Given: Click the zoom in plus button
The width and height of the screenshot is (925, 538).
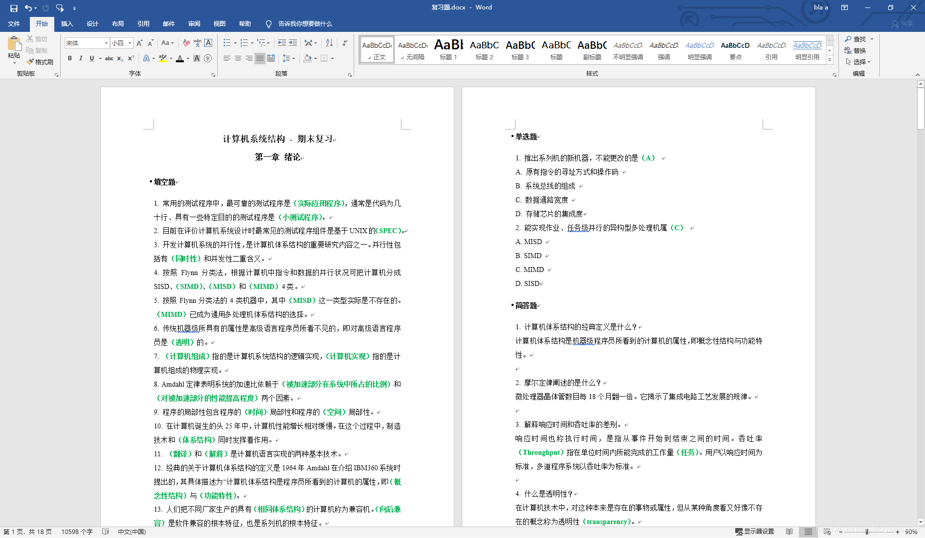Looking at the screenshot, I should click(x=898, y=532).
